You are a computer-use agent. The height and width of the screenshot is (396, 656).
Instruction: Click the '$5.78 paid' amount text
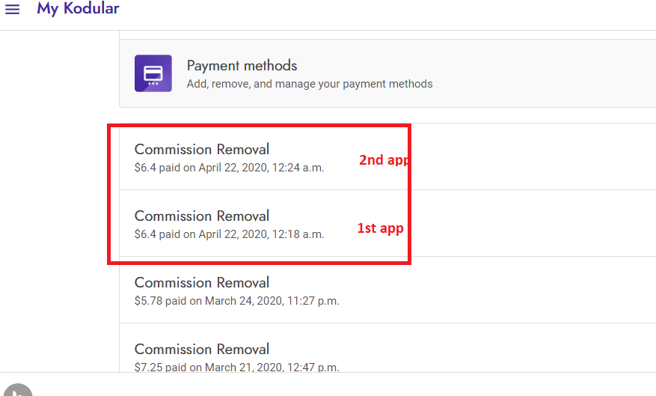[x=160, y=301]
